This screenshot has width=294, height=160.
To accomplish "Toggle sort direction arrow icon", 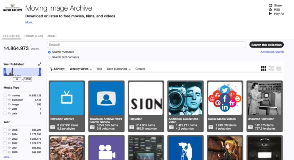I will pos(51,69).
